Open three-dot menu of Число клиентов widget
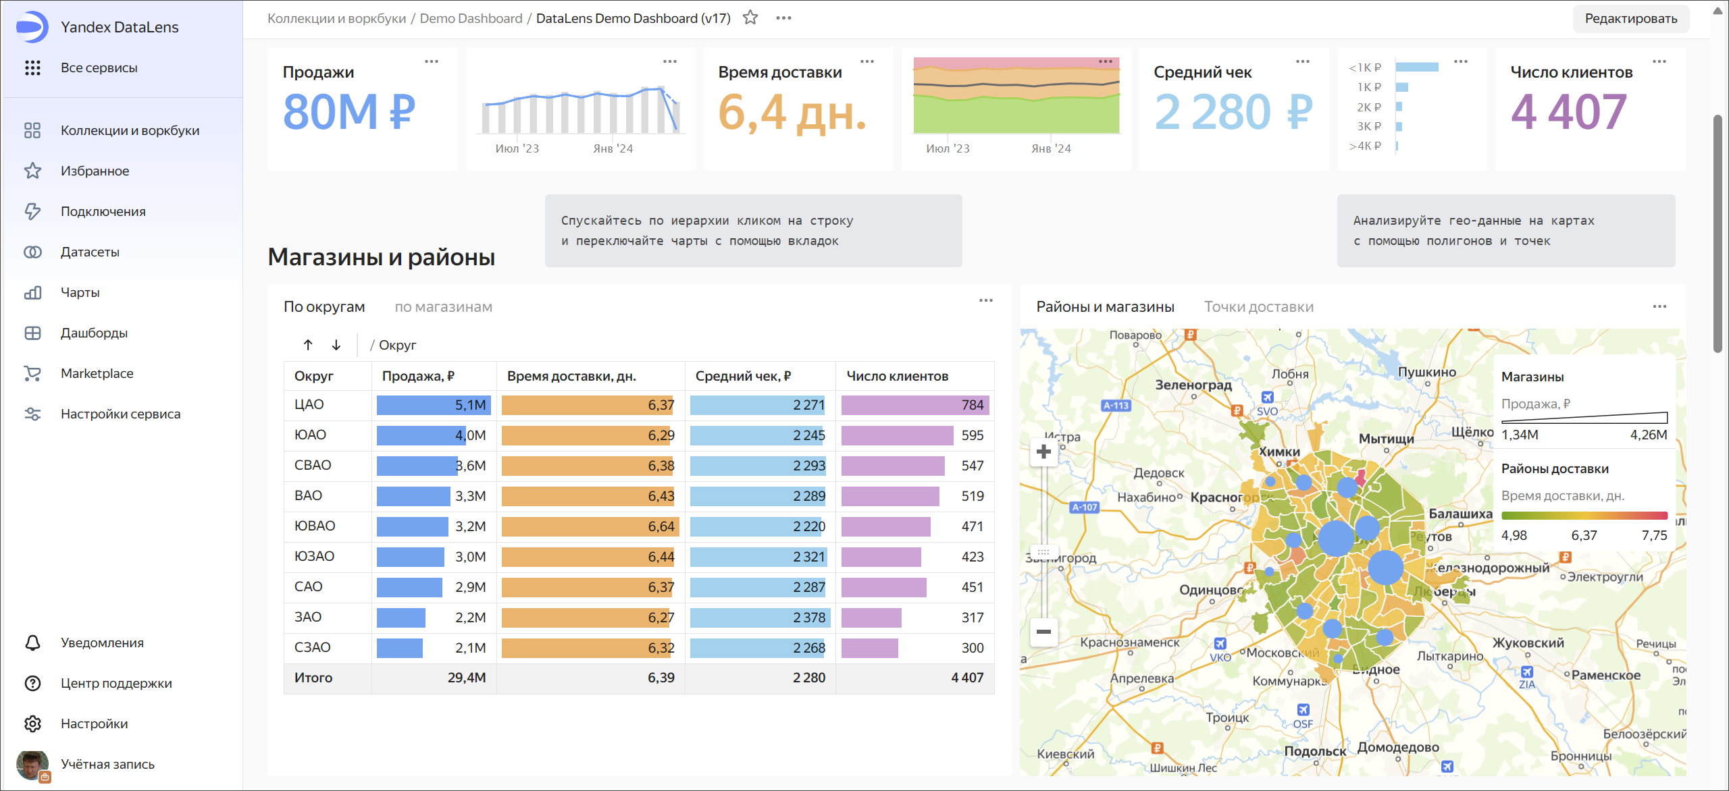This screenshot has height=791, width=1729. [x=1659, y=61]
